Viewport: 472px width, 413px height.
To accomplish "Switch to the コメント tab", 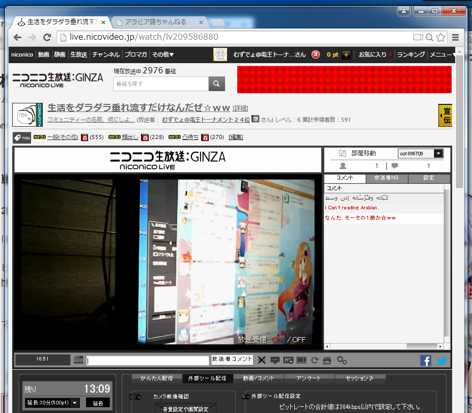I will (x=345, y=178).
